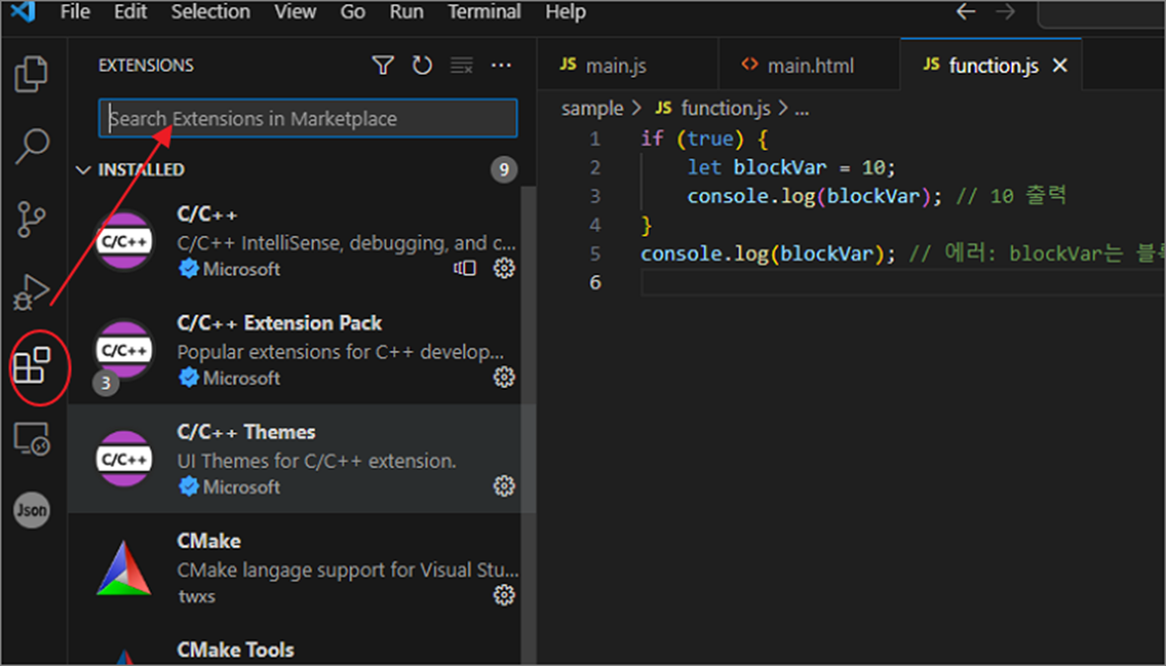This screenshot has height=666, width=1166.
Task: Click the CMake triangle logo
Action: pyautogui.click(x=124, y=568)
